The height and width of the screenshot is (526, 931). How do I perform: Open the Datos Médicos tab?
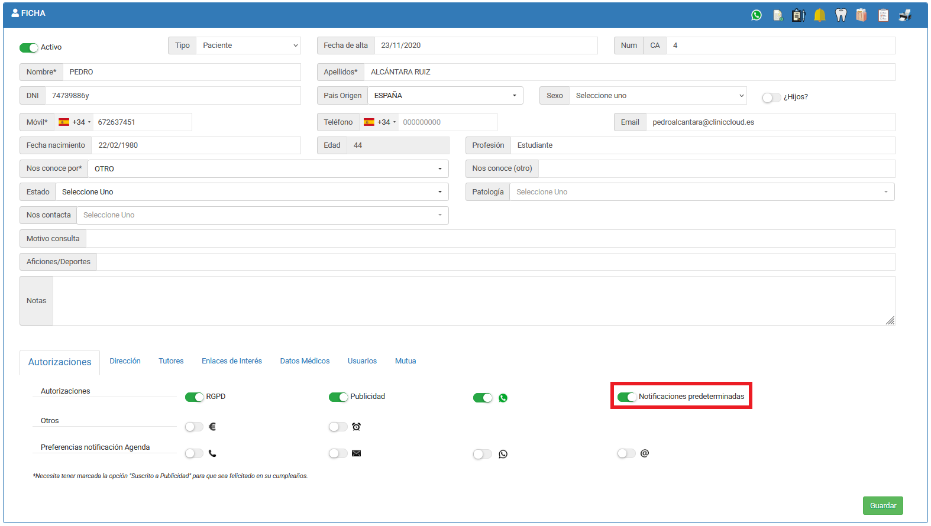[305, 361]
